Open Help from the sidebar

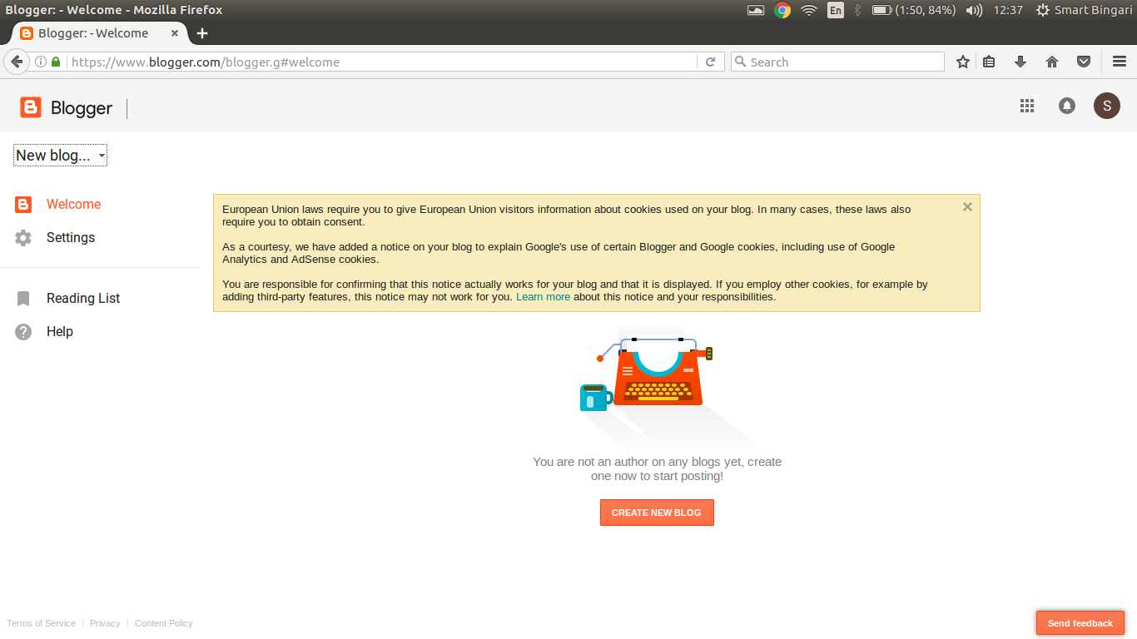(x=60, y=331)
